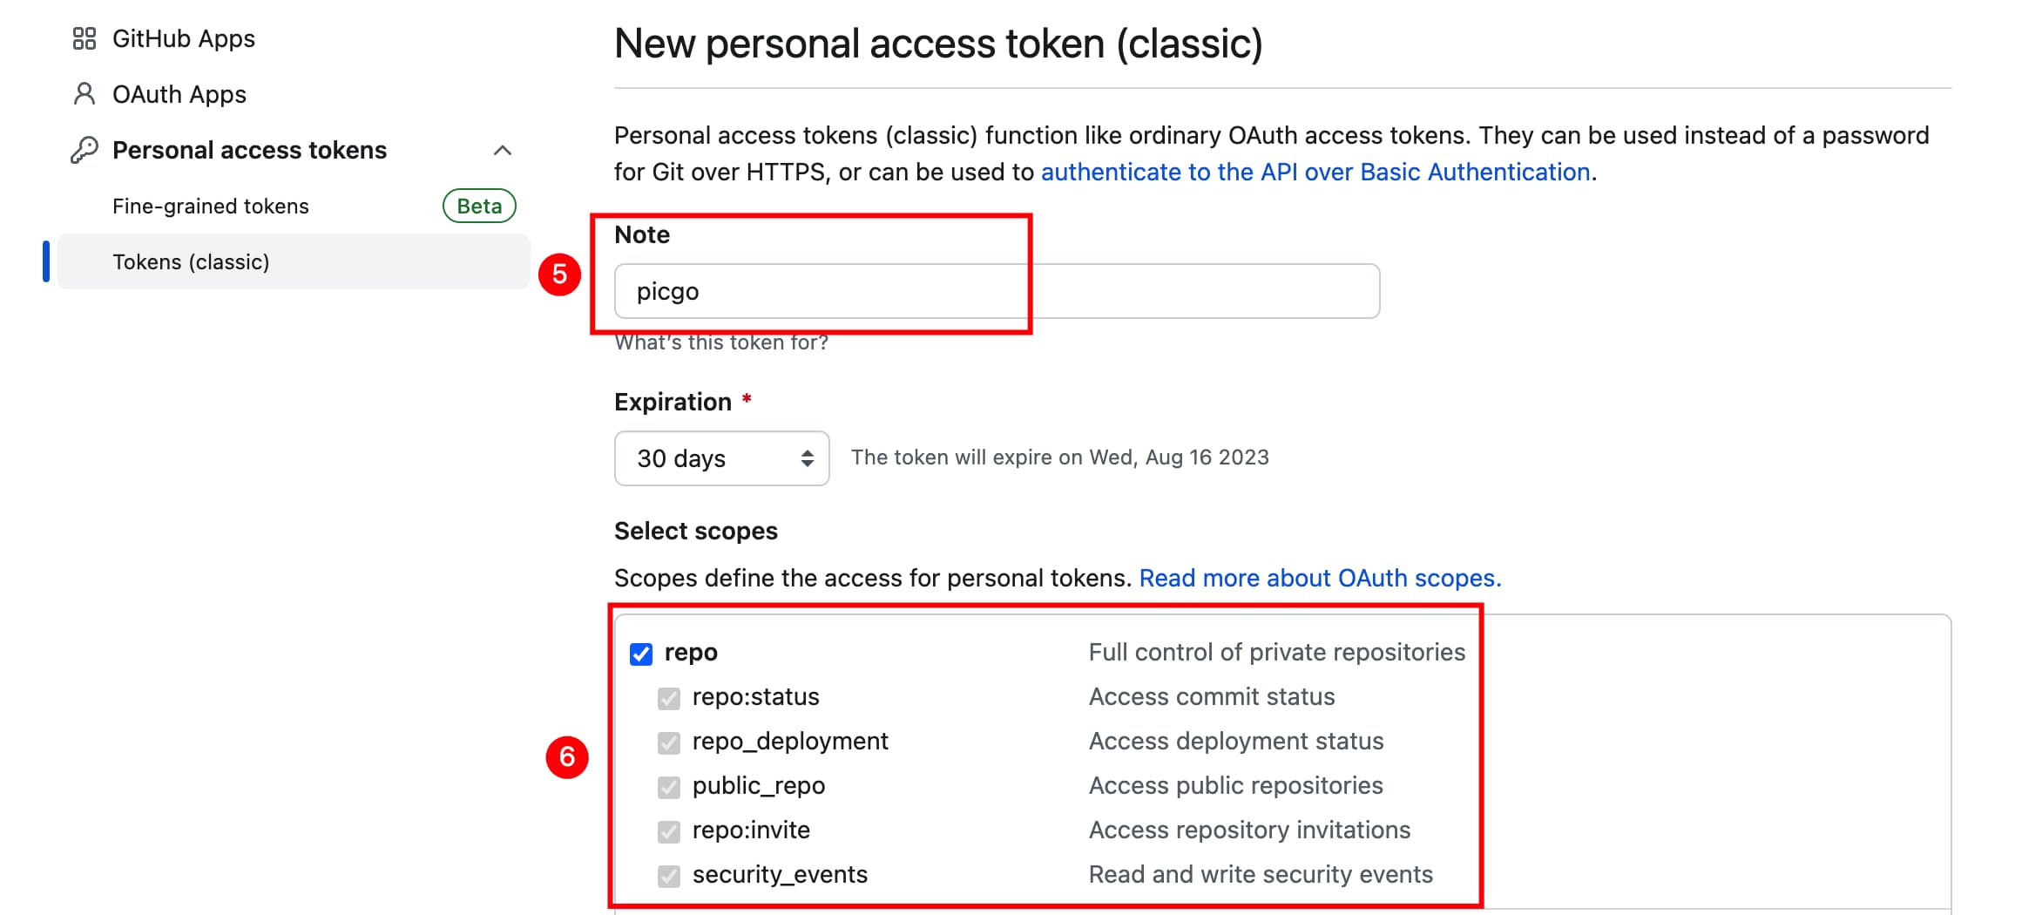
Task: Uncheck the repo scope checkbox
Action: [x=641, y=654]
